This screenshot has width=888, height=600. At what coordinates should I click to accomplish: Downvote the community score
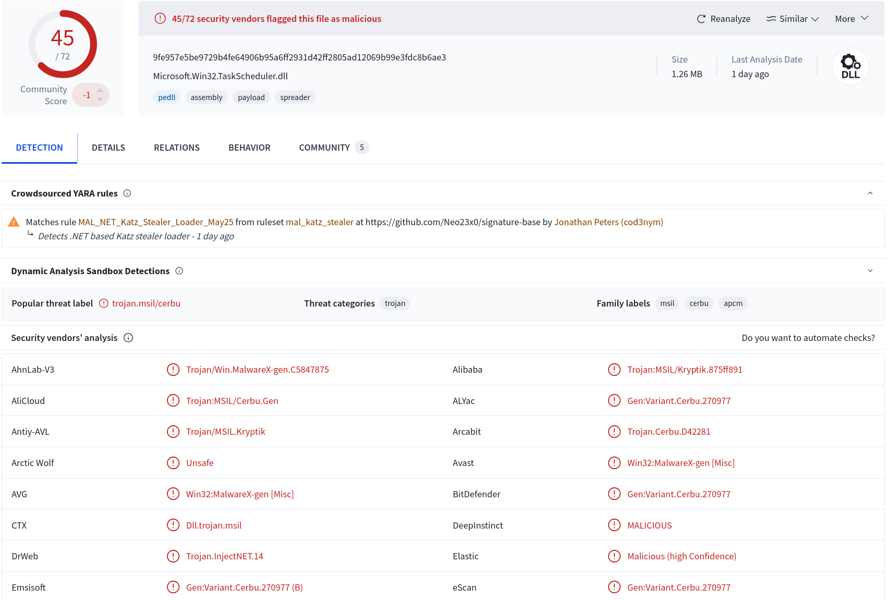coord(100,100)
